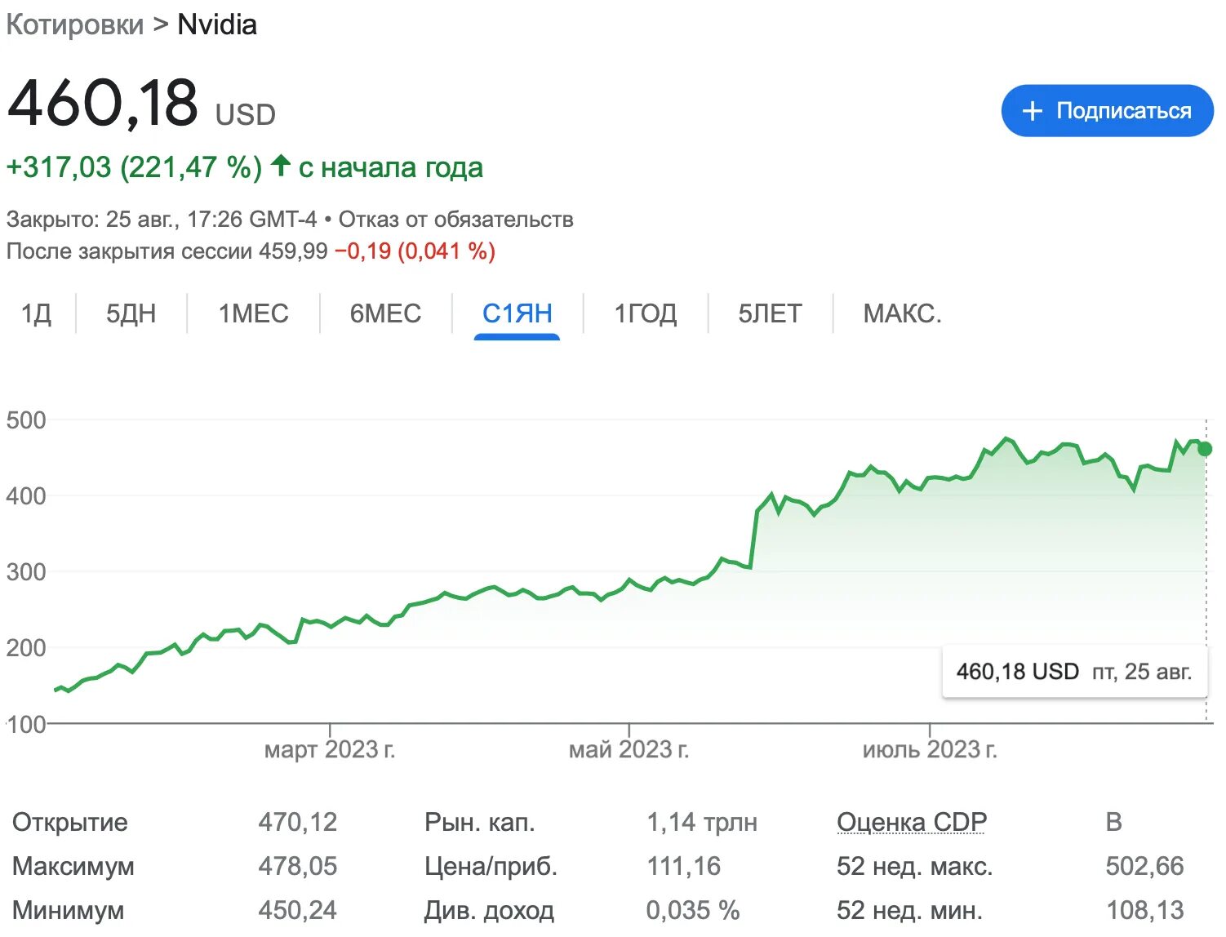Switch to the МАКС. tab
1226x937 pixels.
click(x=903, y=313)
